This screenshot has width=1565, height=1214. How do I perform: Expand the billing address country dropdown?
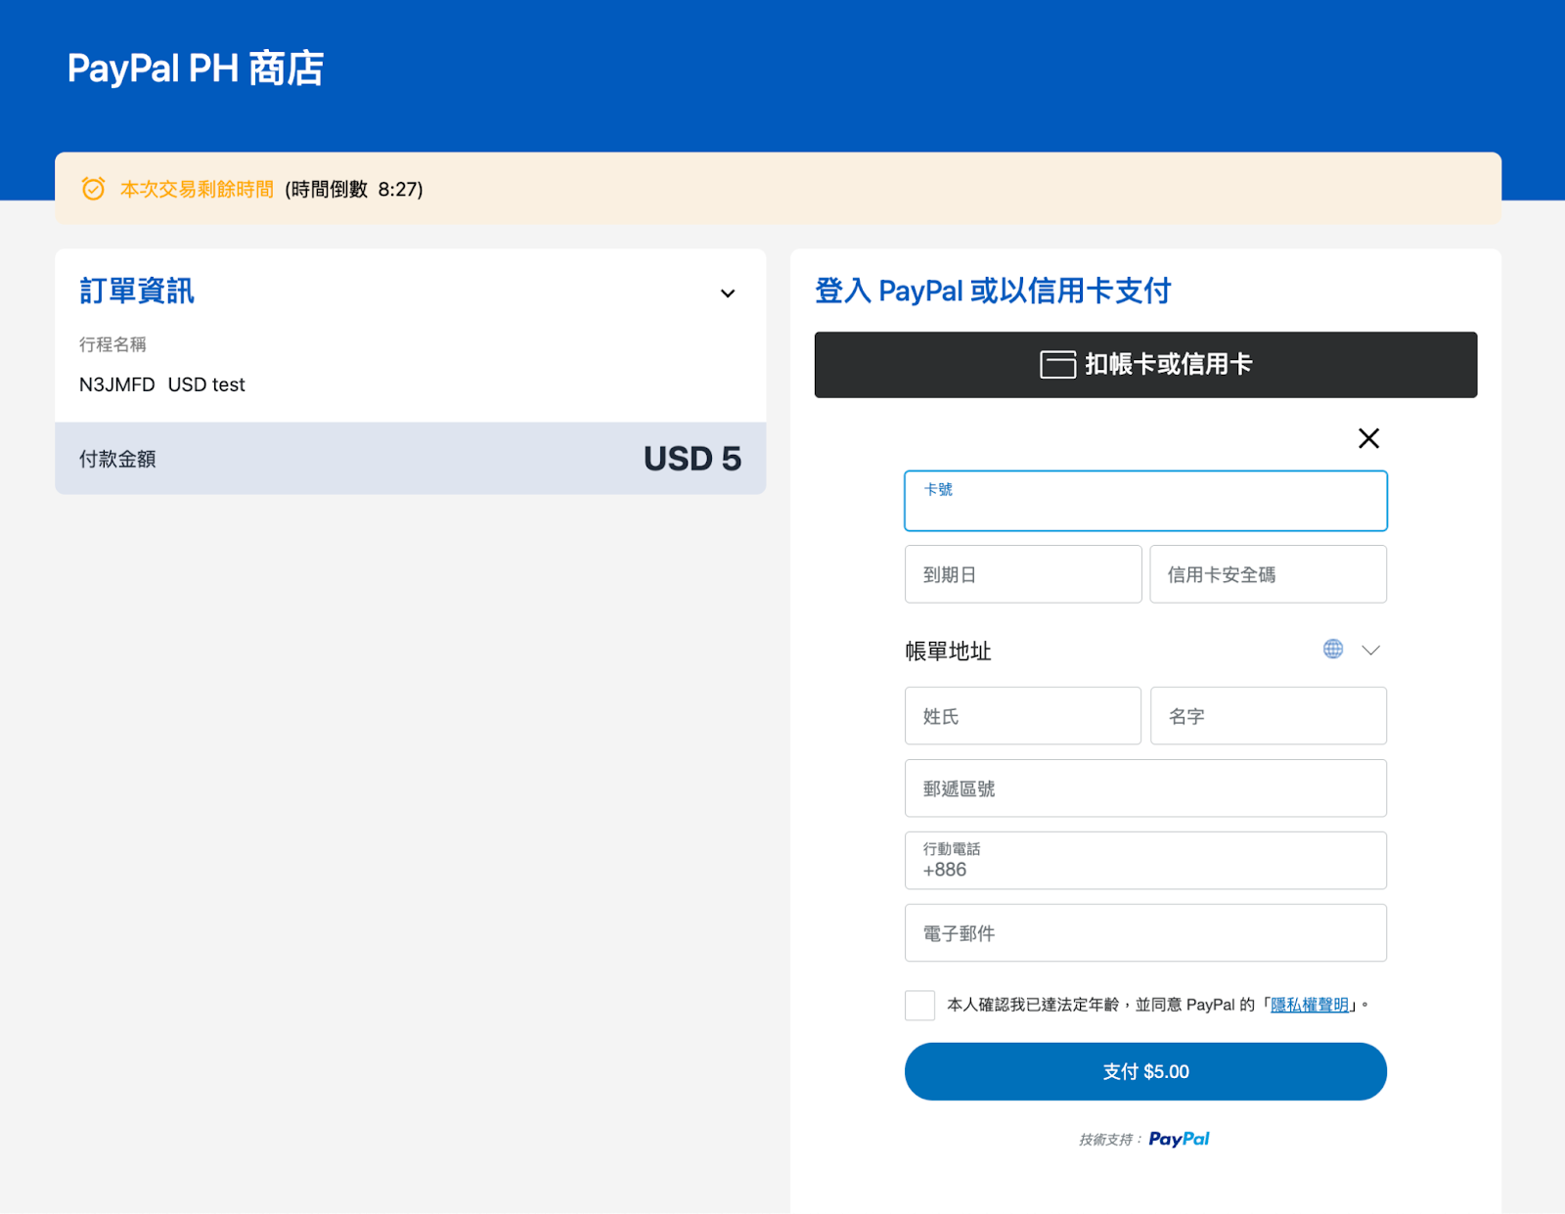(x=1370, y=650)
